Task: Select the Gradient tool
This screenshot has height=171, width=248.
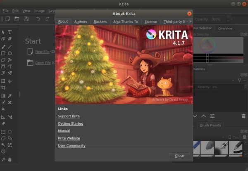Action: pyautogui.click(x=3, y=96)
